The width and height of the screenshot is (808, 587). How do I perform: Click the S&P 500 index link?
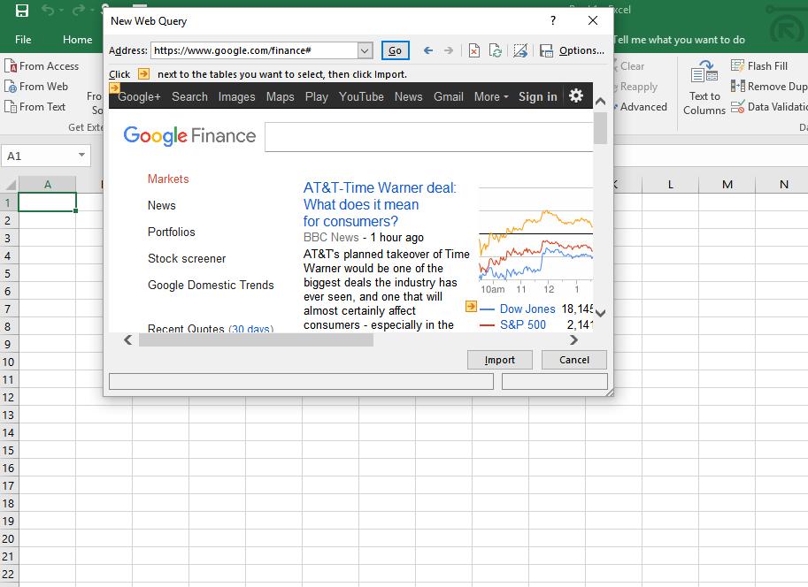click(522, 325)
